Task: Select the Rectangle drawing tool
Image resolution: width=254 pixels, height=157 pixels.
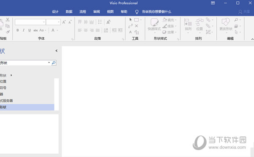Action: 136,20
